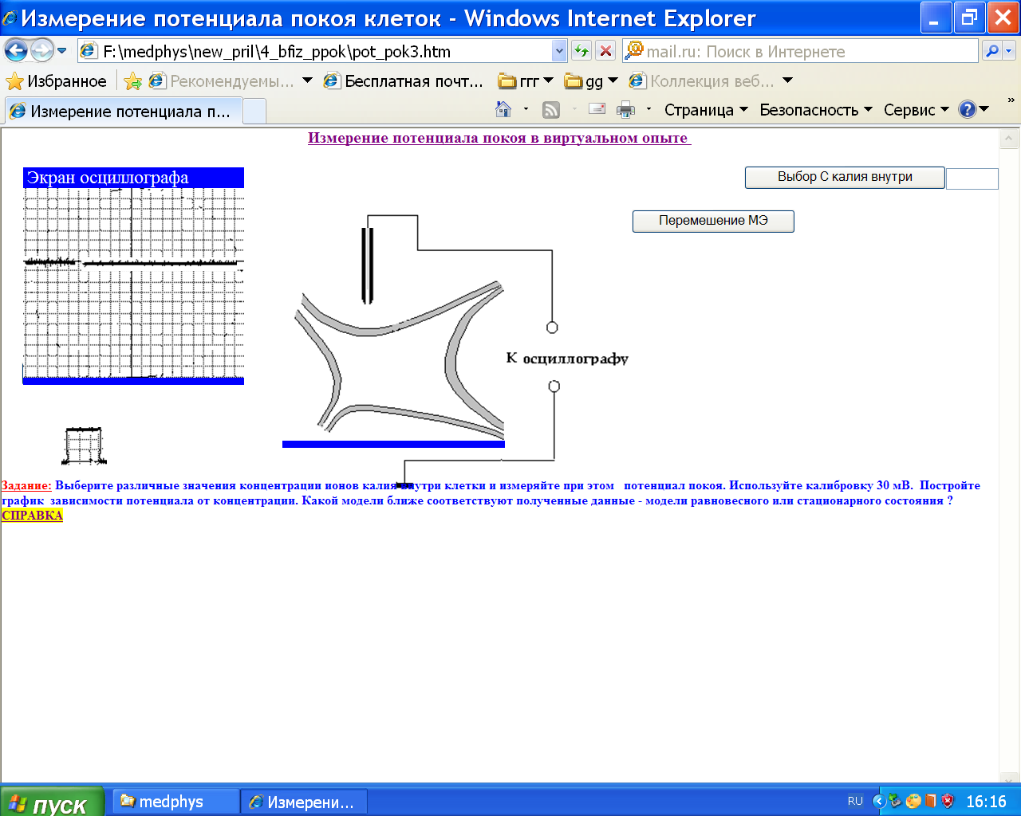Image resolution: width=1021 pixels, height=816 pixels.
Task: Click the Home page icon
Action: coord(503,109)
